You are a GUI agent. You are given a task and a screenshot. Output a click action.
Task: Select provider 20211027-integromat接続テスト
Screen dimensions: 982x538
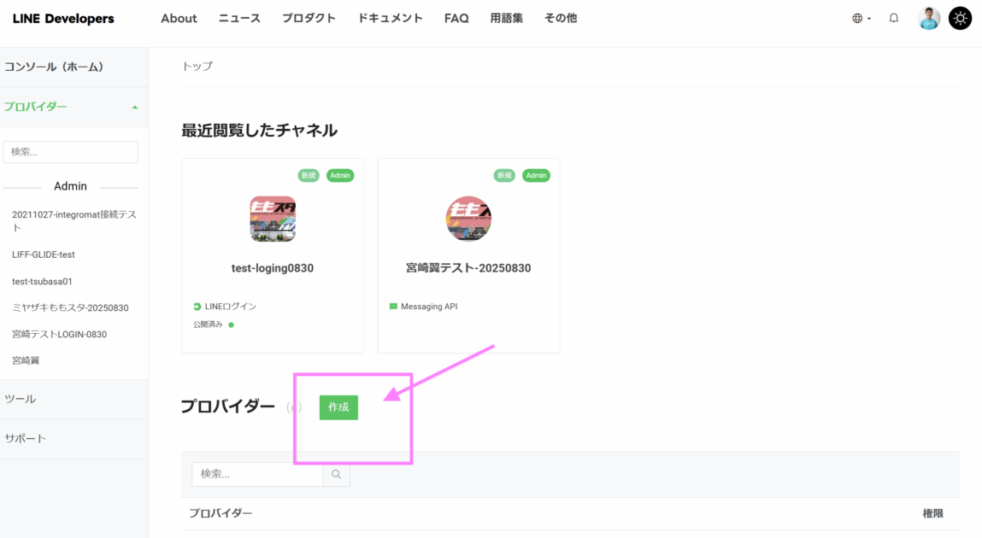pos(74,221)
